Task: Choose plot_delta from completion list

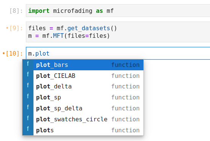Action: (x=83, y=87)
